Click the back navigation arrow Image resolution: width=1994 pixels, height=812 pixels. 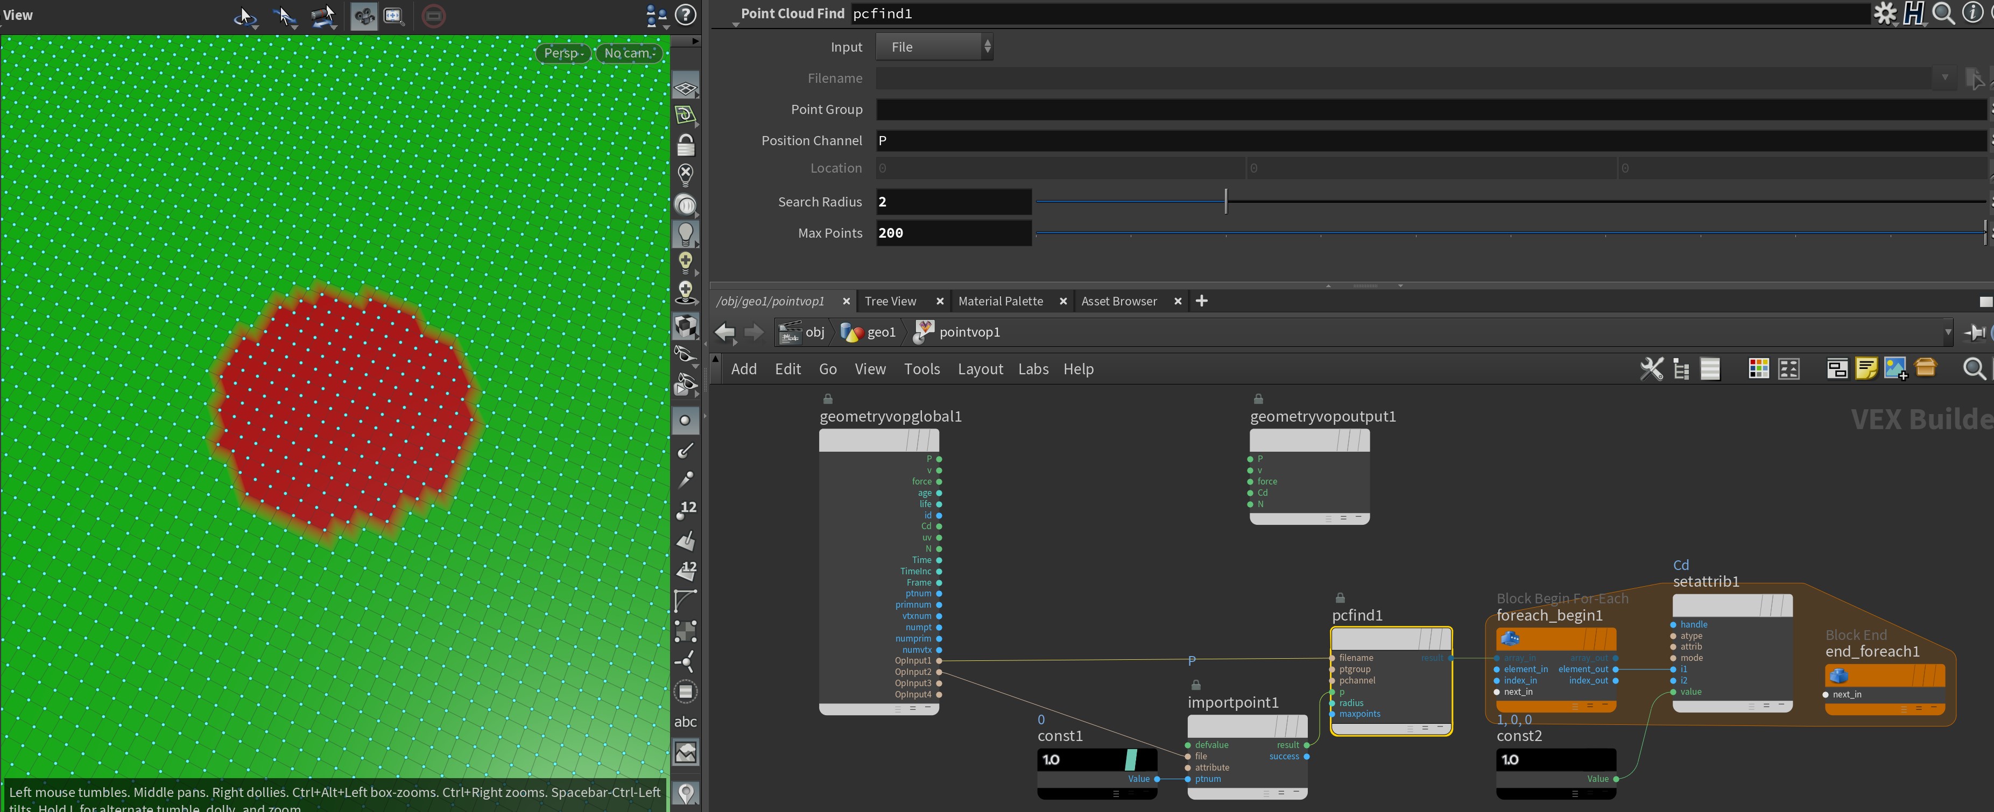pyautogui.click(x=724, y=332)
